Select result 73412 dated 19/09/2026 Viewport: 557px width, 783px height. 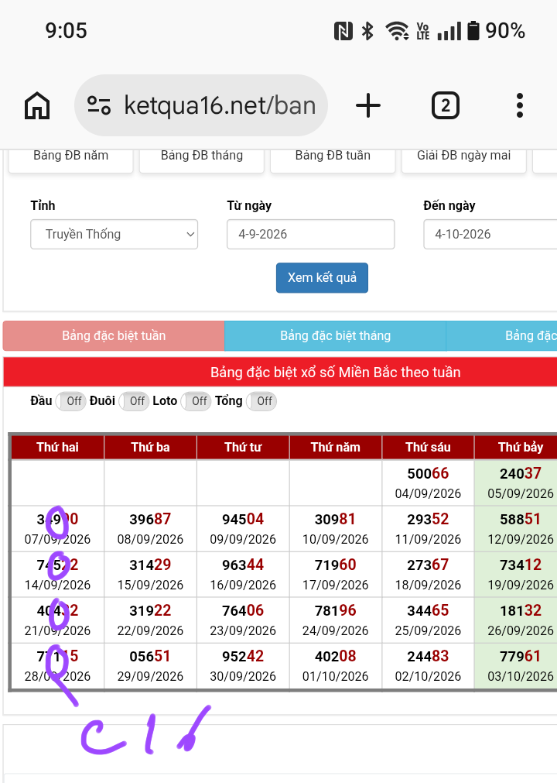tap(516, 574)
